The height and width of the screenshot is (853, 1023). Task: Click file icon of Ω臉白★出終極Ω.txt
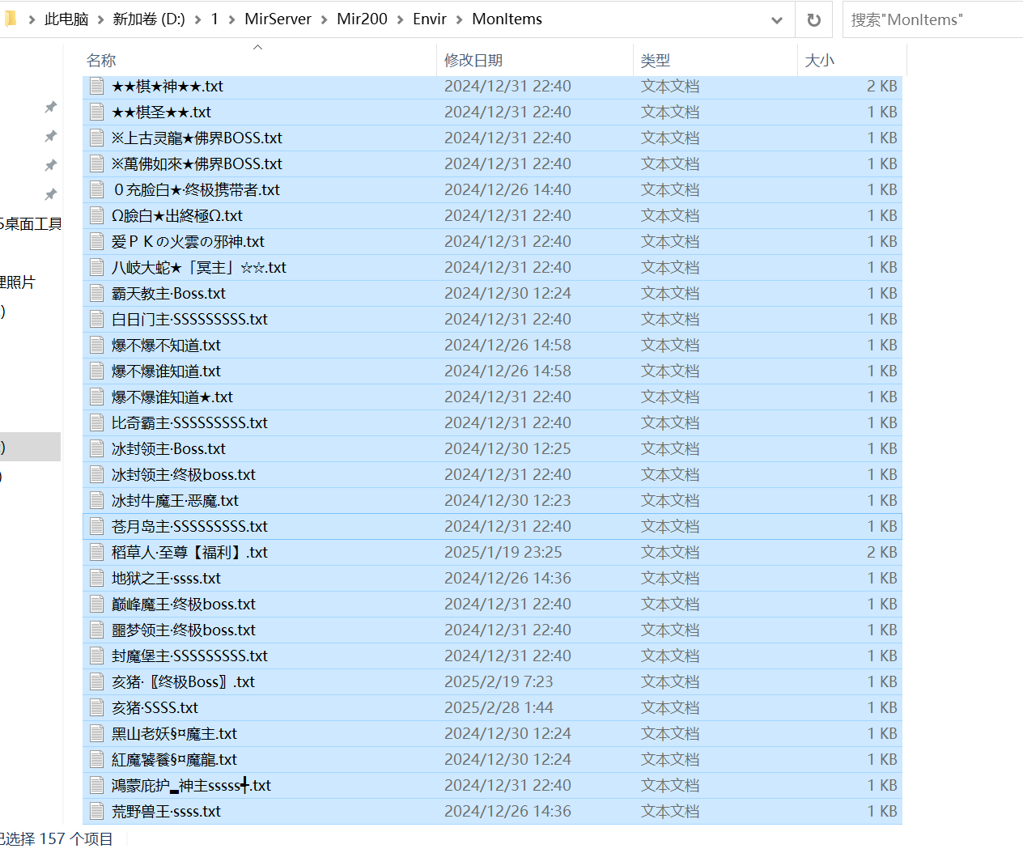97,215
